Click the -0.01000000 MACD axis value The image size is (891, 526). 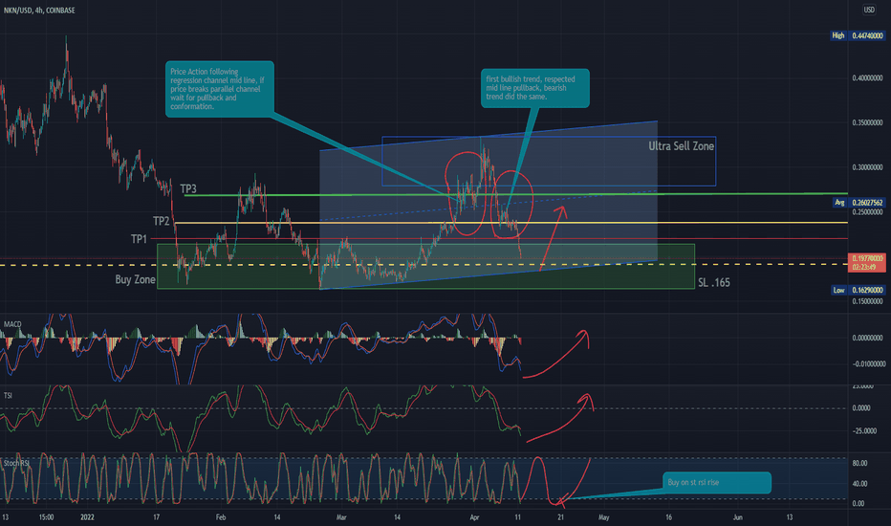coord(868,364)
